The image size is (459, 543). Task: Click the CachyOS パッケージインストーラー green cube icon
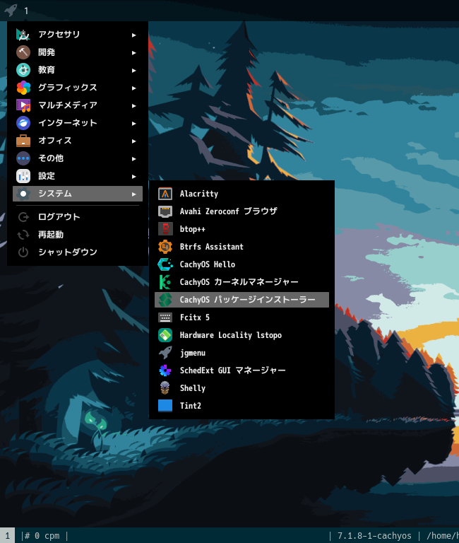165,300
